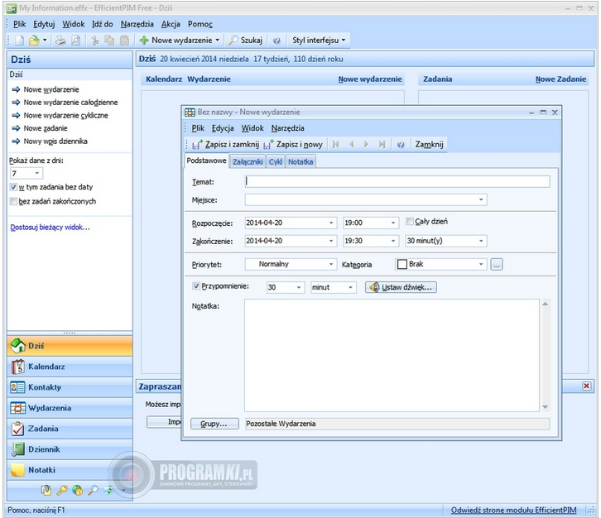Click Zamknij button in event dialog toolbar
601x518 pixels.
(x=430, y=145)
